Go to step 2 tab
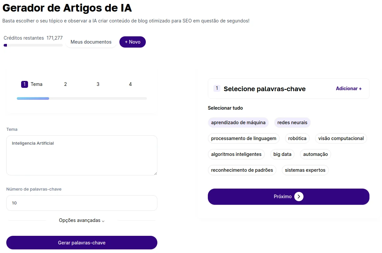The image size is (382, 253). (x=65, y=84)
